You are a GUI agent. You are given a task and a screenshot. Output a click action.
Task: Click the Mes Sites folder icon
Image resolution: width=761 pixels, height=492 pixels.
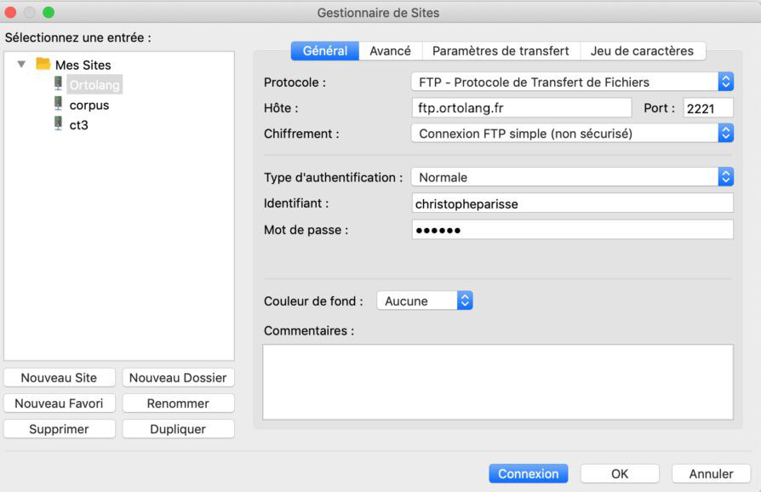click(43, 64)
